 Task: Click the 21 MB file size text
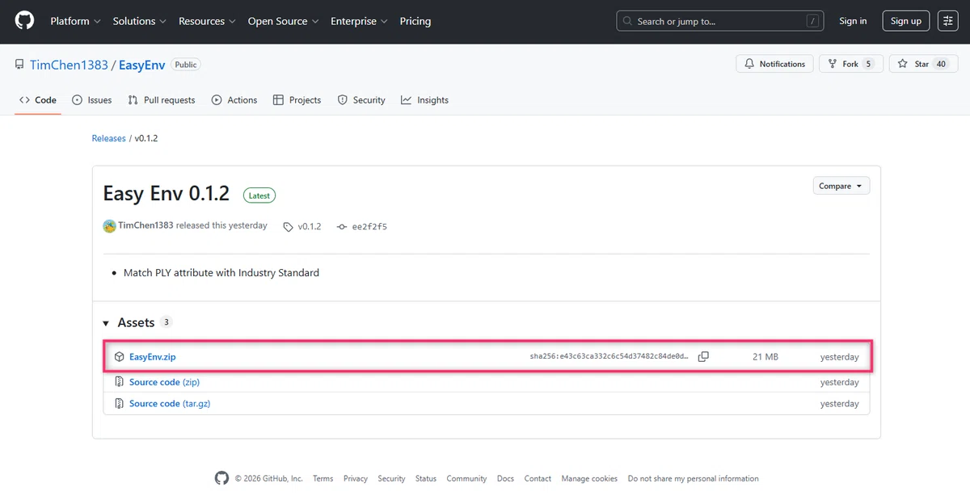click(x=765, y=356)
